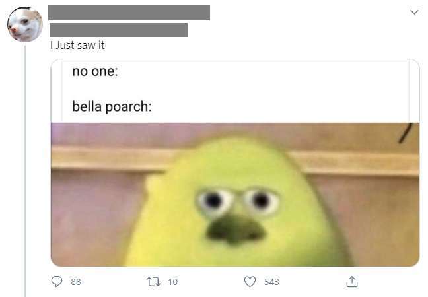Expand the tweet options chevron menu
The width and height of the screenshot is (428, 297).
click(414, 12)
